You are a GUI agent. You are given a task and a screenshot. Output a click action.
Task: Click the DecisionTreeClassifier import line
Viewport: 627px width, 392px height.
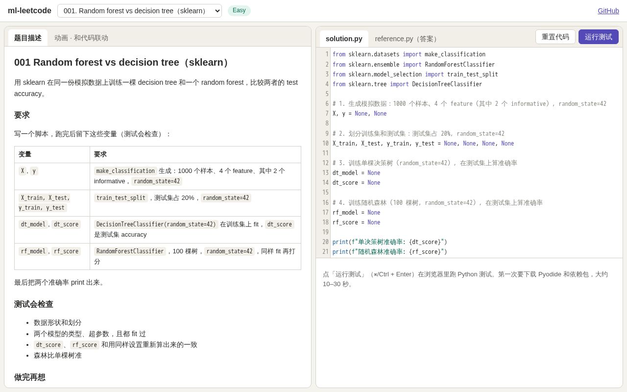click(407, 84)
